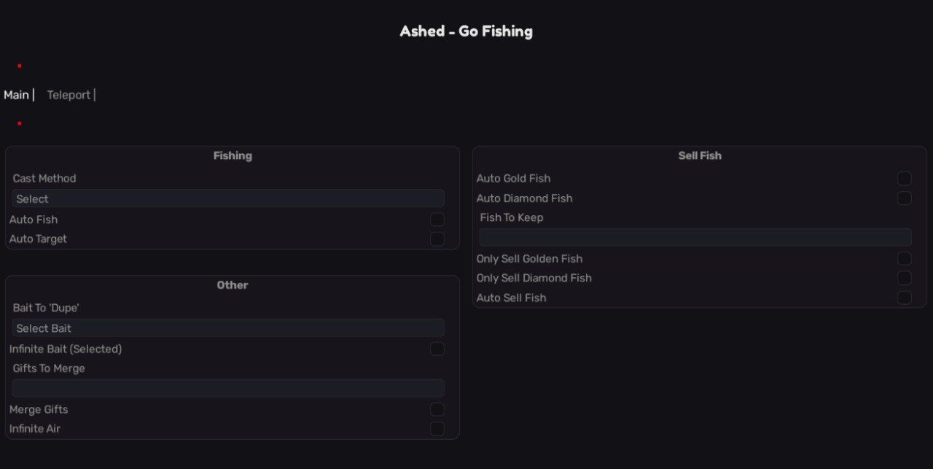Enable the Auto Fish checkbox
933x469 pixels.
[x=437, y=220]
